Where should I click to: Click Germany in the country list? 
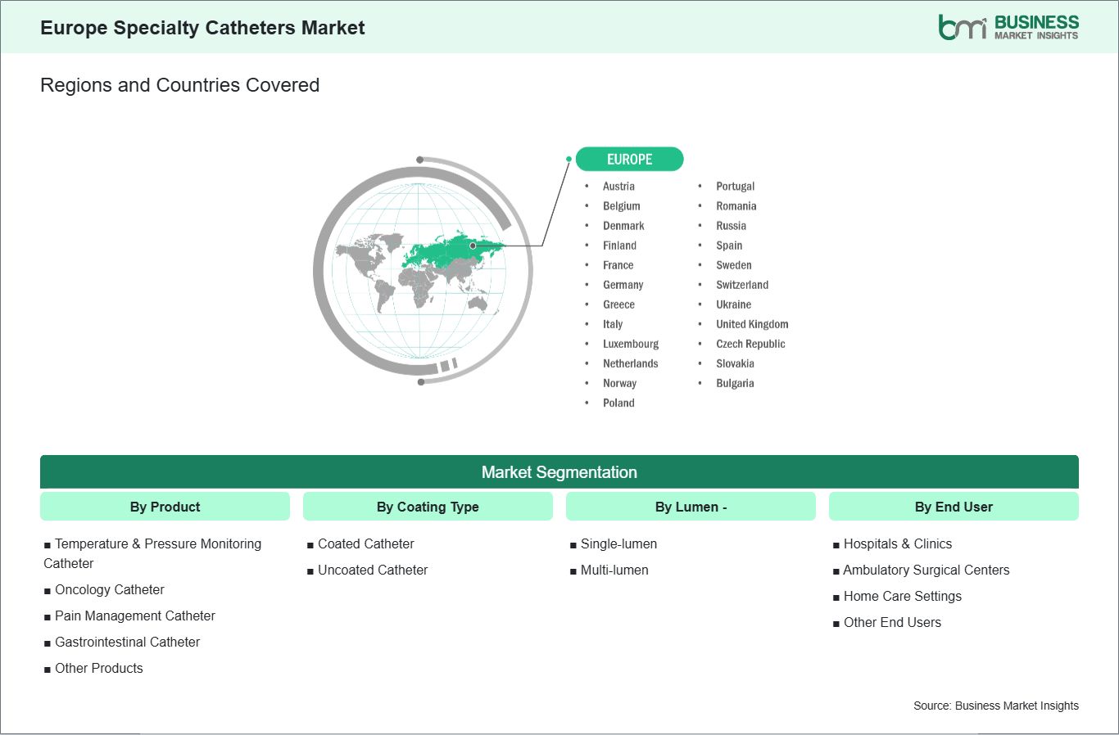click(623, 285)
